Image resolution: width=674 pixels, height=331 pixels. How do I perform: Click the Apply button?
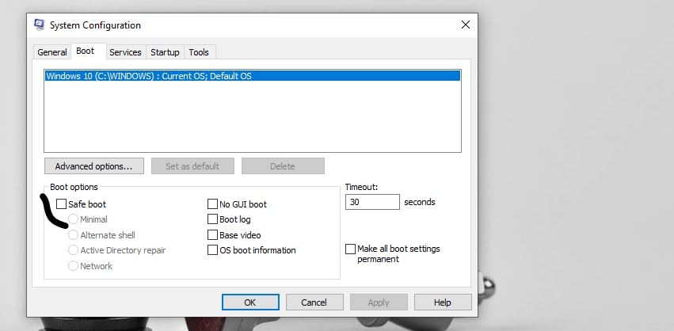[x=379, y=302]
